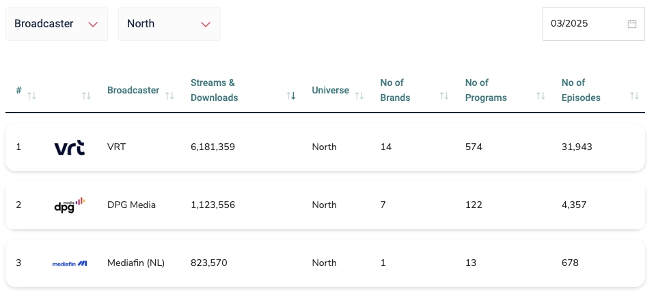Click sort arrows next to Broadcaster header
656x296 pixels.
[x=169, y=96]
